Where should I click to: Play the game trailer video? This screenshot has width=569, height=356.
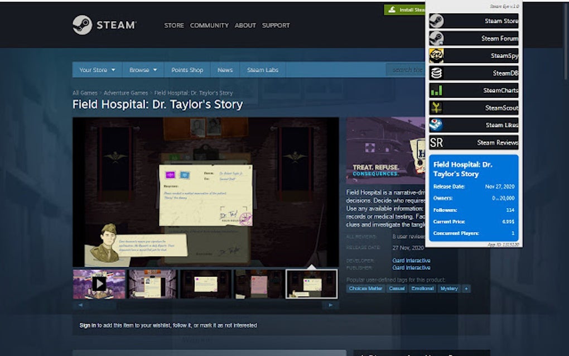[x=99, y=284]
